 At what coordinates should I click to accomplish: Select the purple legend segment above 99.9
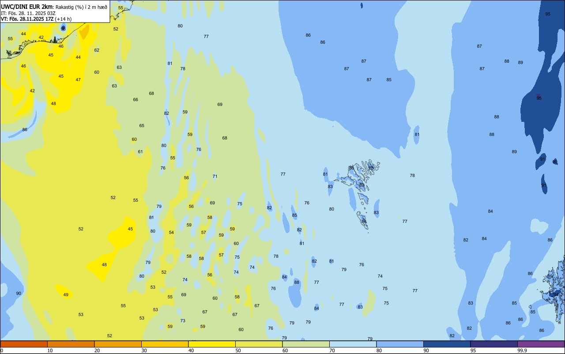[x=541, y=344]
